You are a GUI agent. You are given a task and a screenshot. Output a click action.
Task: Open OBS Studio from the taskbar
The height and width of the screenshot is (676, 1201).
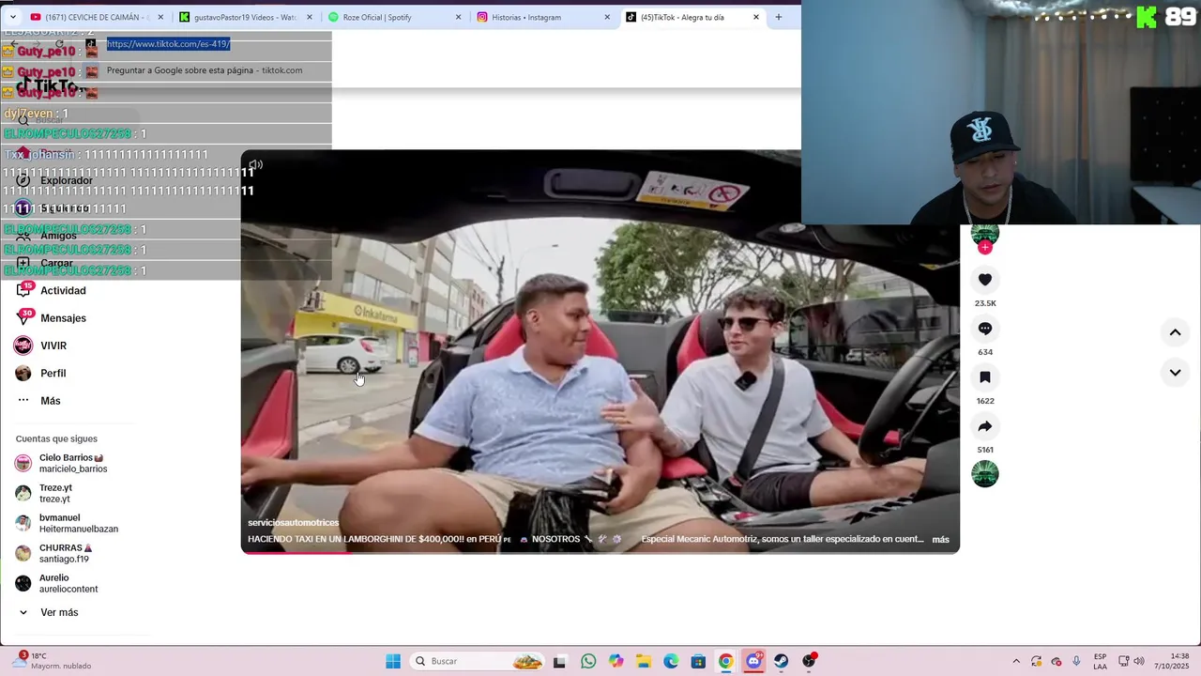[809, 661]
